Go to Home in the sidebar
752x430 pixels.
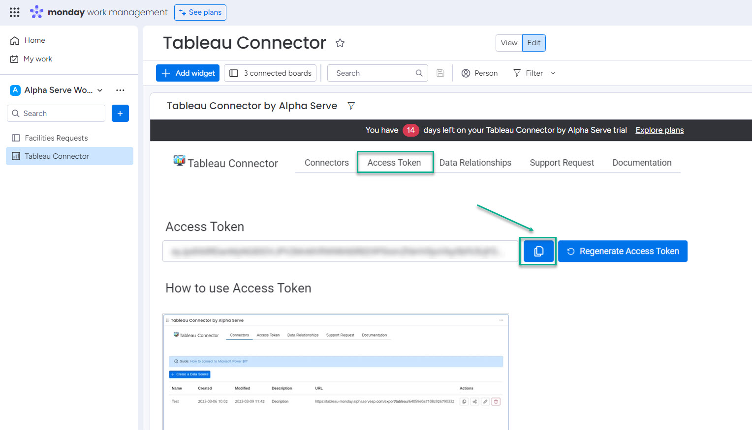point(34,40)
